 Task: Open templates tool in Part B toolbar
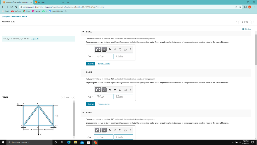click(x=98, y=90)
